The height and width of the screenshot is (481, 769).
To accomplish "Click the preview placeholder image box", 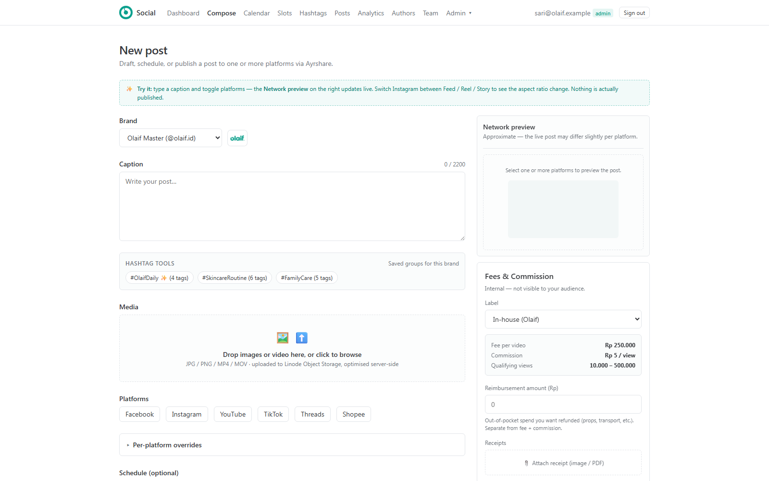I will tap(563, 209).
